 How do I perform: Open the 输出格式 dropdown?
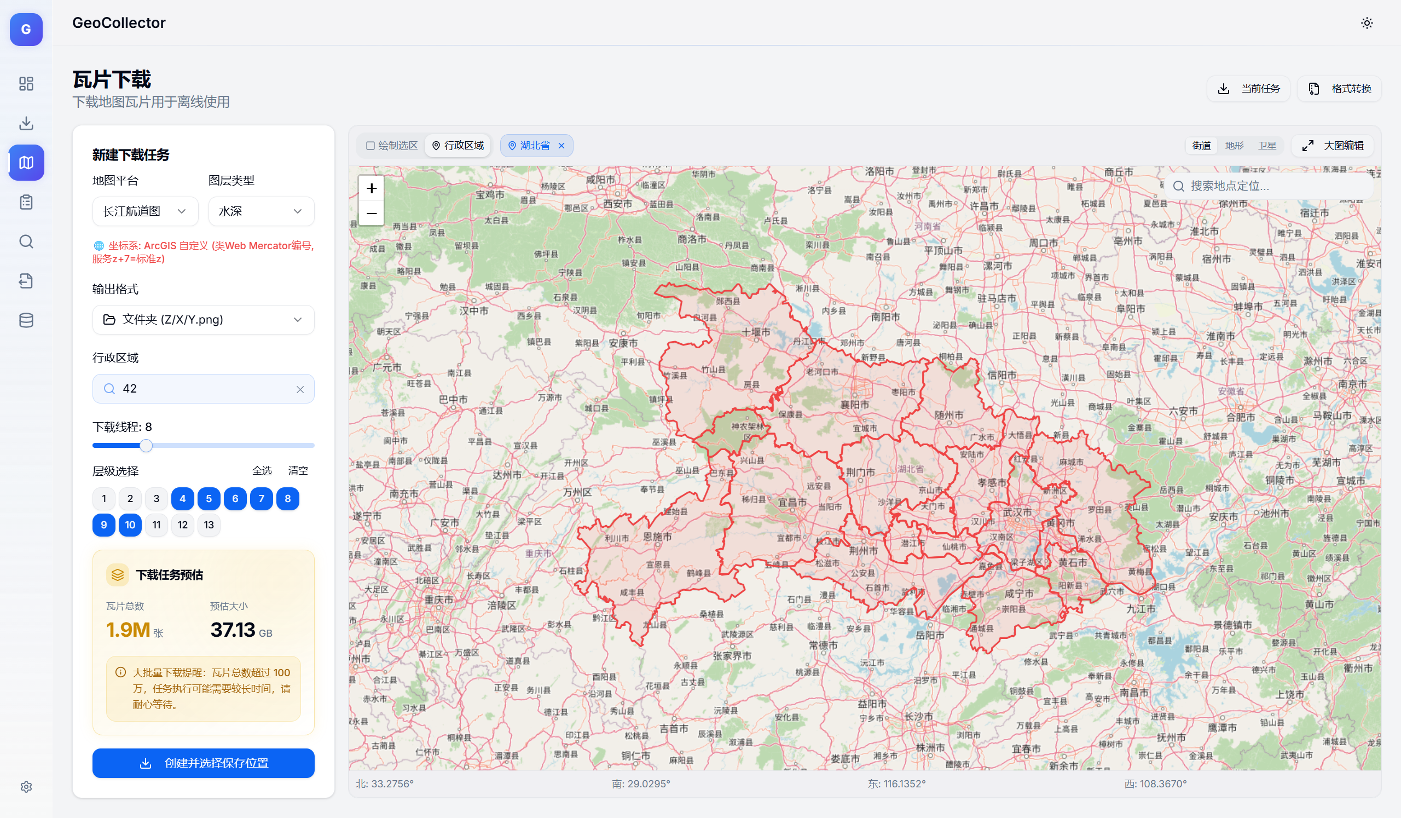point(203,319)
